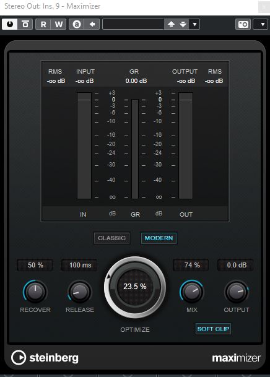270x377 pixels.
Task: Click the output level meter bar
Action: coord(186,145)
